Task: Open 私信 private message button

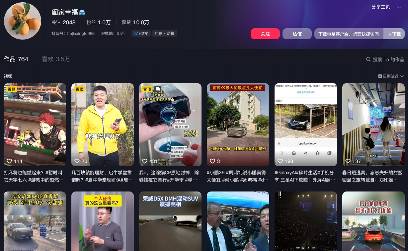Action: click(297, 34)
